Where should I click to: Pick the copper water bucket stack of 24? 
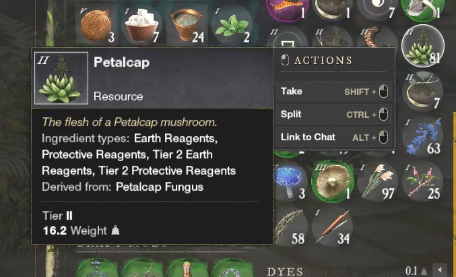pos(187,25)
